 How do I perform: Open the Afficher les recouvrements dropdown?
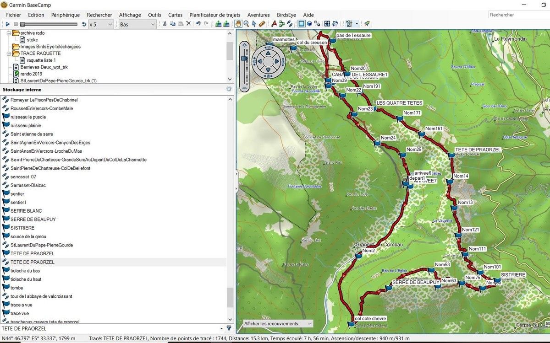pos(278,324)
